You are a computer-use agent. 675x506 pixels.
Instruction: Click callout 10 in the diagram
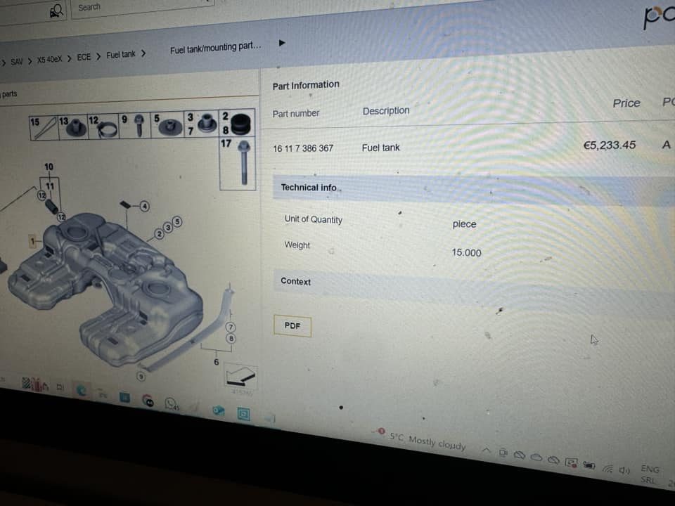[x=49, y=167]
